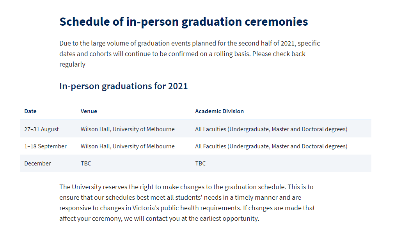The width and height of the screenshot is (410, 241).
Task: Click the Venue column header
Action: point(89,111)
